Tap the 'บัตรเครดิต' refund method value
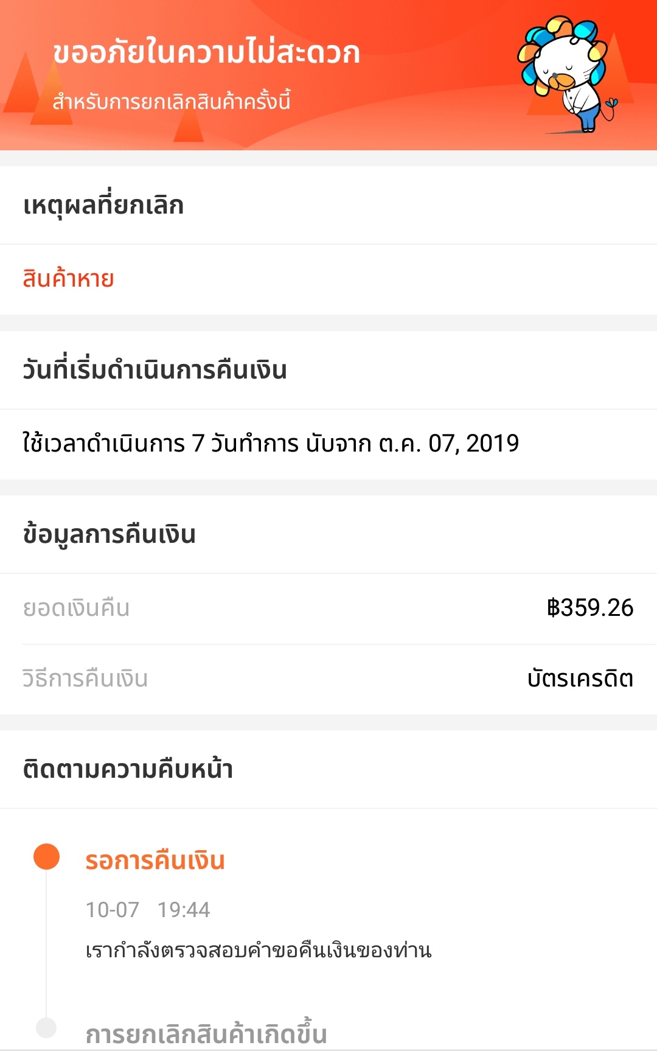Image resolution: width=657 pixels, height=1051 pixels. click(580, 679)
